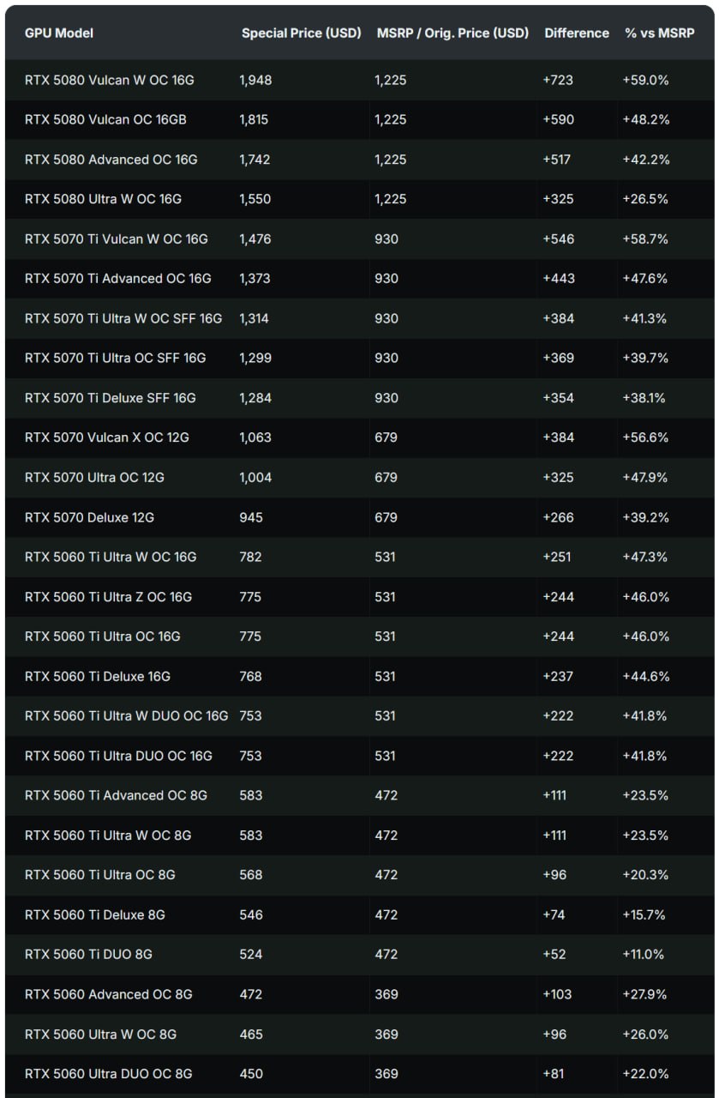Click RTX 5070 Ti Vulcan W OC 16G
Screen dimensions: 719x1098
(x=117, y=238)
